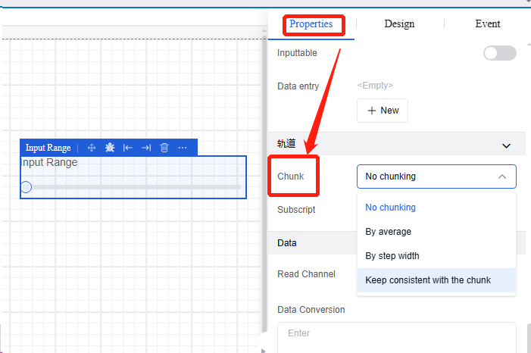
Task: Click the Input Range slider track
Action: click(136, 187)
